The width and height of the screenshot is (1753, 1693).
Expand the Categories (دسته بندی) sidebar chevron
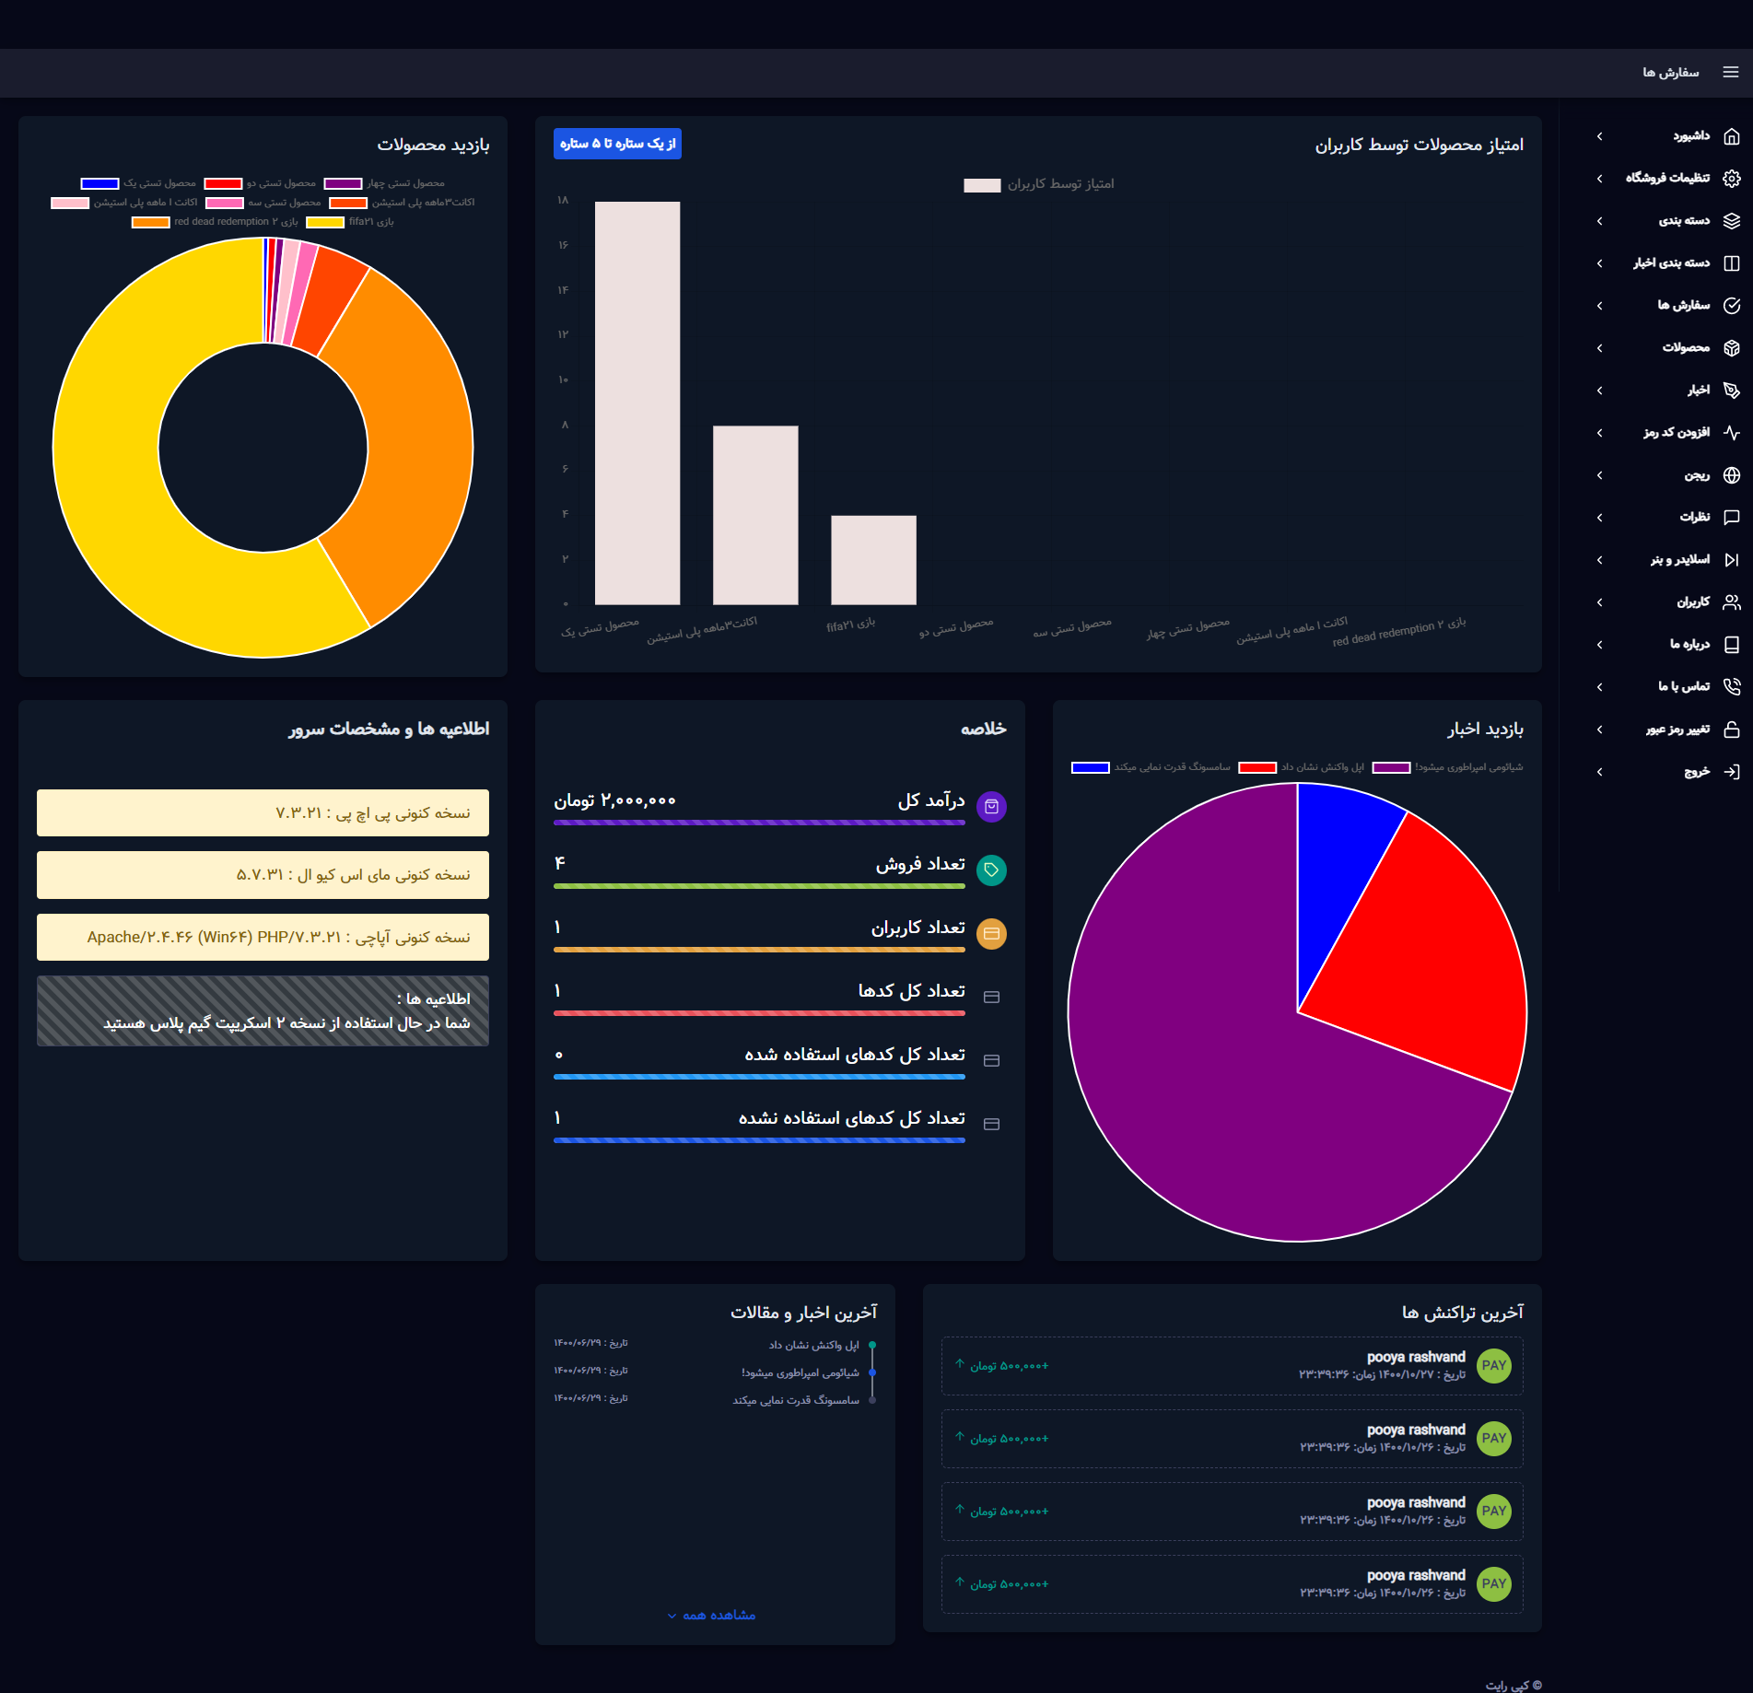[1599, 221]
